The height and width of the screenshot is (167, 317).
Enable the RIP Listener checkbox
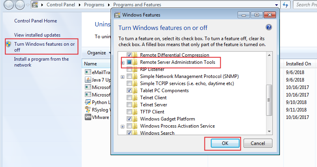pyautogui.click(x=129, y=69)
